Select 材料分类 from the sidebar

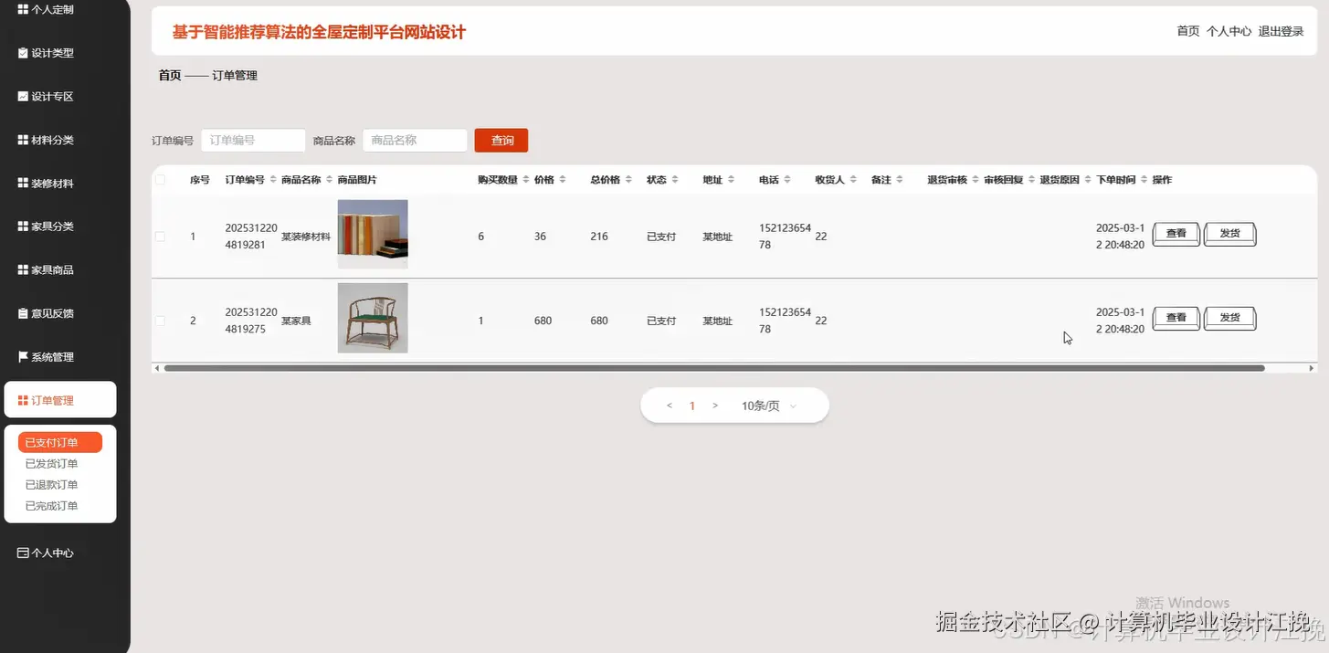point(46,139)
